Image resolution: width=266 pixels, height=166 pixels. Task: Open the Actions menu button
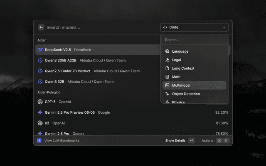[207, 141]
